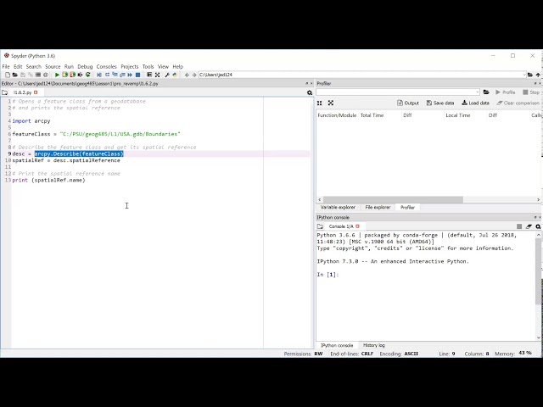Viewport: 543px width, 407px height.
Task: Open editor options gear icon
Action: [310, 92]
